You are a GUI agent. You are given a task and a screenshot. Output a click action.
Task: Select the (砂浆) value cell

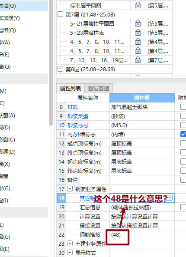142,116
